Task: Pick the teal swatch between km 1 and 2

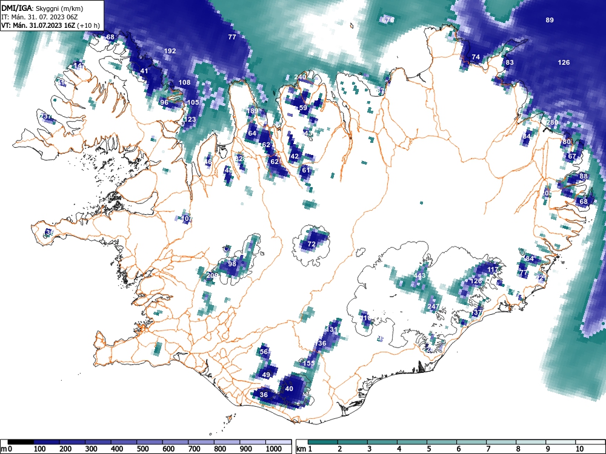Action: [x=323, y=442]
